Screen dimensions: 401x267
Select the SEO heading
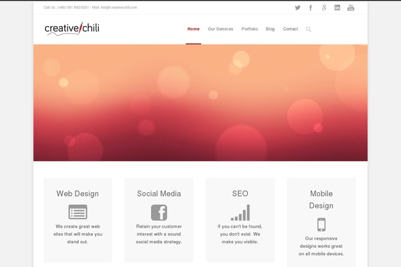(x=240, y=194)
